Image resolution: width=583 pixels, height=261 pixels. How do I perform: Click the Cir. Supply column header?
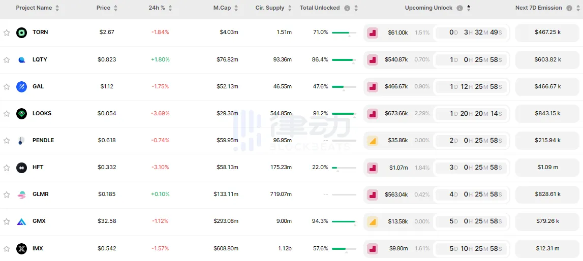point(270,8)
